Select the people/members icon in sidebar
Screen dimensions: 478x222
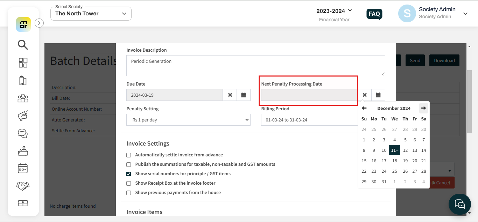23,98
